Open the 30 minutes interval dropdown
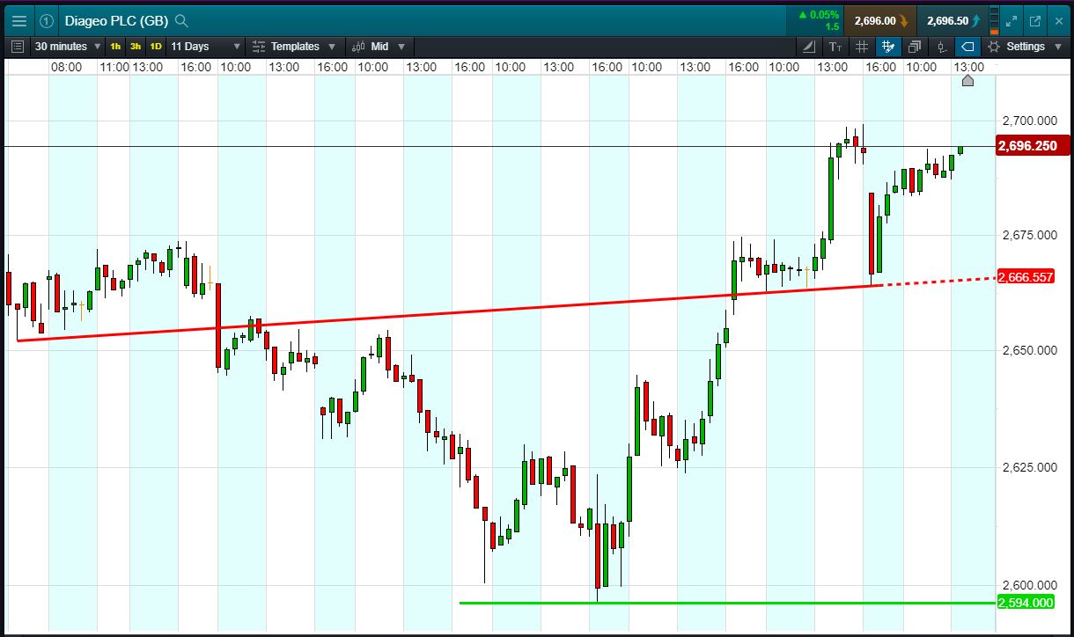The image size is (1074, 637). (68, 47)
